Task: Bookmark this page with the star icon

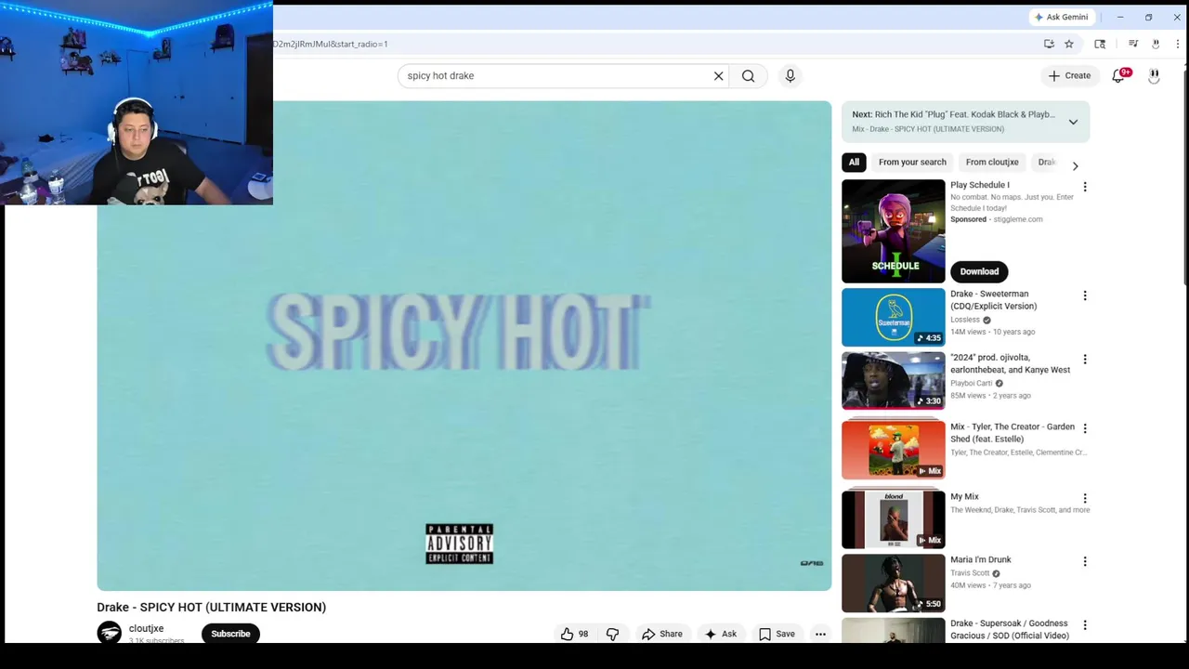Action: pyautogui.click(x=1069, y=44)
